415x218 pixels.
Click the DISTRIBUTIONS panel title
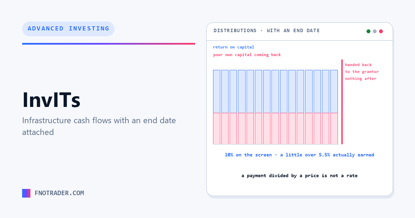point(267,30)
